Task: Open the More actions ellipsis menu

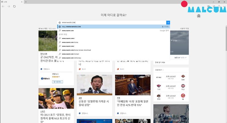Action: point(224,6)
